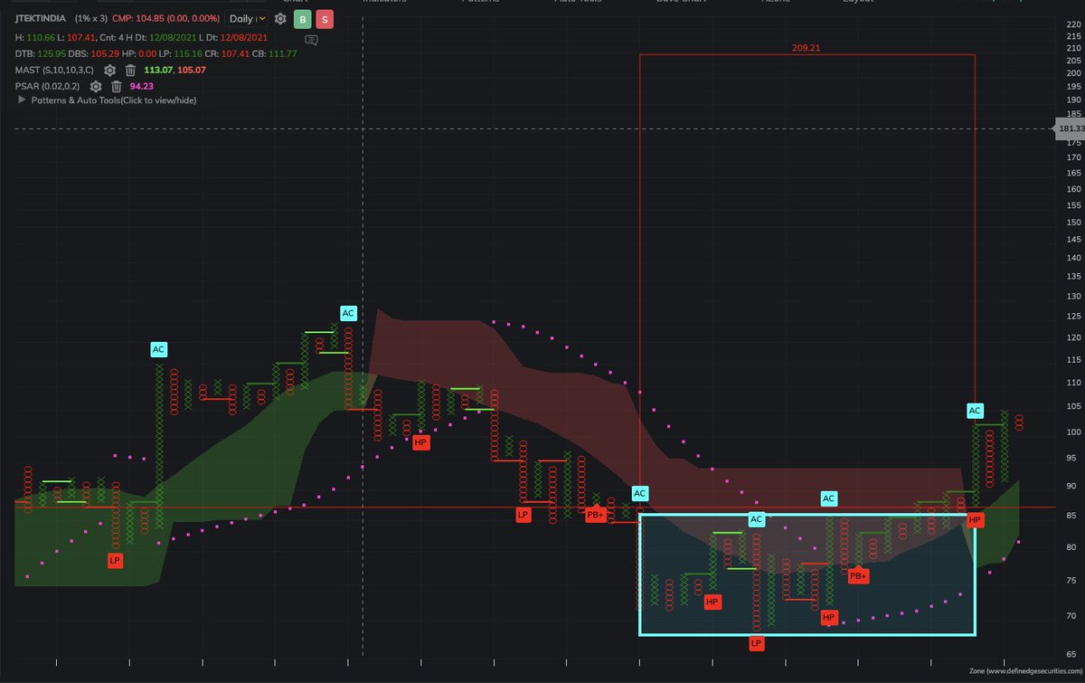Click the CMP: 104.85 price readout
The width and height of the screenshot is (1085, 683).
[x=165, y=19]
